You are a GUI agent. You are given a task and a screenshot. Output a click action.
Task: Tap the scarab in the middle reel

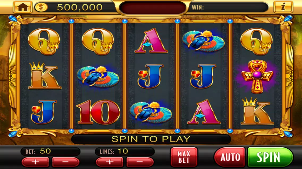[x=151, y=112]
